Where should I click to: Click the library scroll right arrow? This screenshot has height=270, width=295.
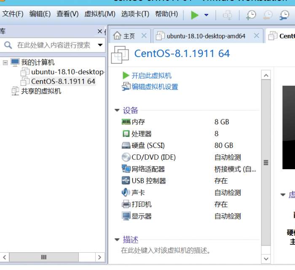(100, 257)
